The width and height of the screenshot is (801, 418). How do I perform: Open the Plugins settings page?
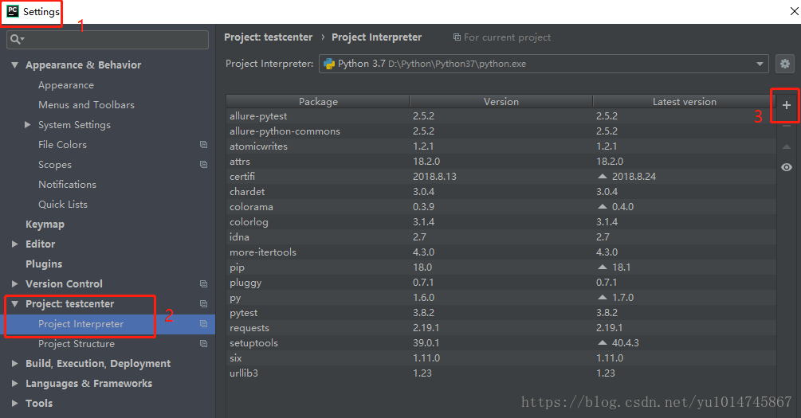coord(44,264)
